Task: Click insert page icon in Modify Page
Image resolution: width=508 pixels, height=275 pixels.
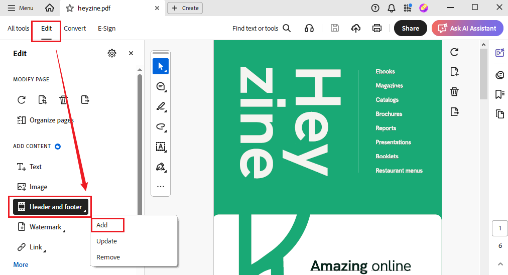Action: coord(43,100)
